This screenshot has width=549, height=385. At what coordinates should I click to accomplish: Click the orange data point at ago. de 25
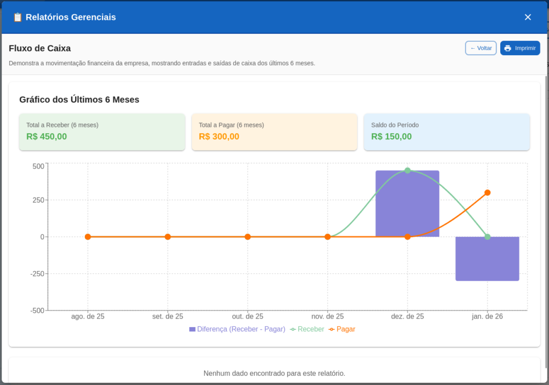coord(88,237)
